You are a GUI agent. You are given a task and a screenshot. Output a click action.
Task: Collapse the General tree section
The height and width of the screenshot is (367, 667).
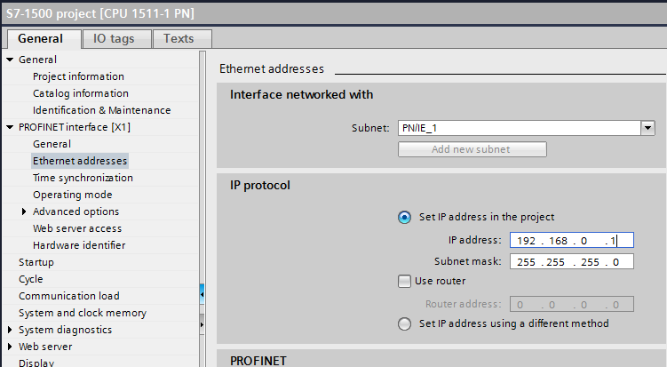10,60
